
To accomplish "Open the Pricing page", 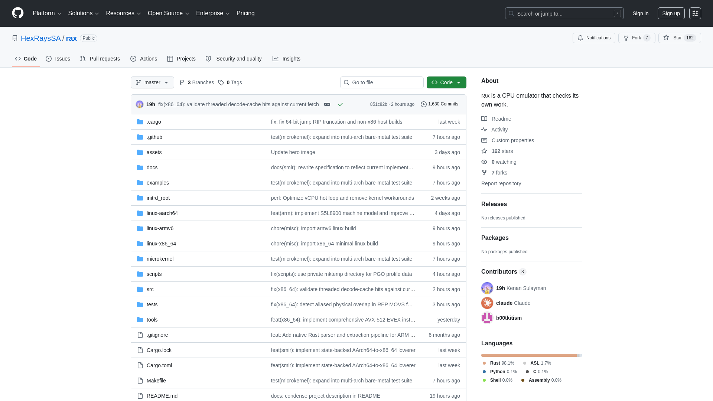I will click(245, 13).
